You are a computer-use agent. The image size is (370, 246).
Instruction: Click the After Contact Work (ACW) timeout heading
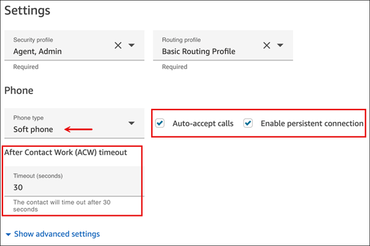point(66,153)
